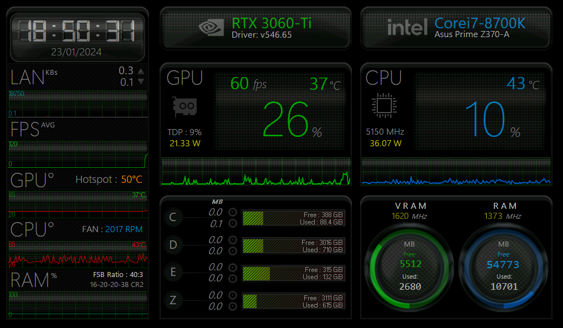Click the E drive read activity indicator
563x328 pixels.
tap(233, 268)
